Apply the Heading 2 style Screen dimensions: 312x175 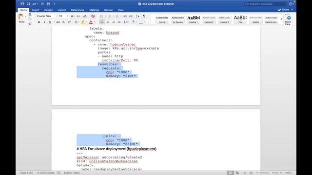tap(209, 19)
